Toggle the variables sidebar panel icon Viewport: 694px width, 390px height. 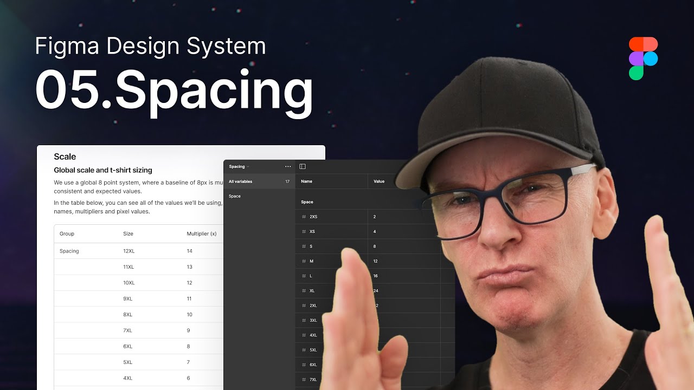click(x=303, y=166)
